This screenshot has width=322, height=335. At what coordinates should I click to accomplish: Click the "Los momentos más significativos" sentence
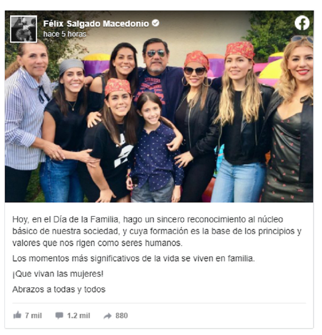[134, 258]
